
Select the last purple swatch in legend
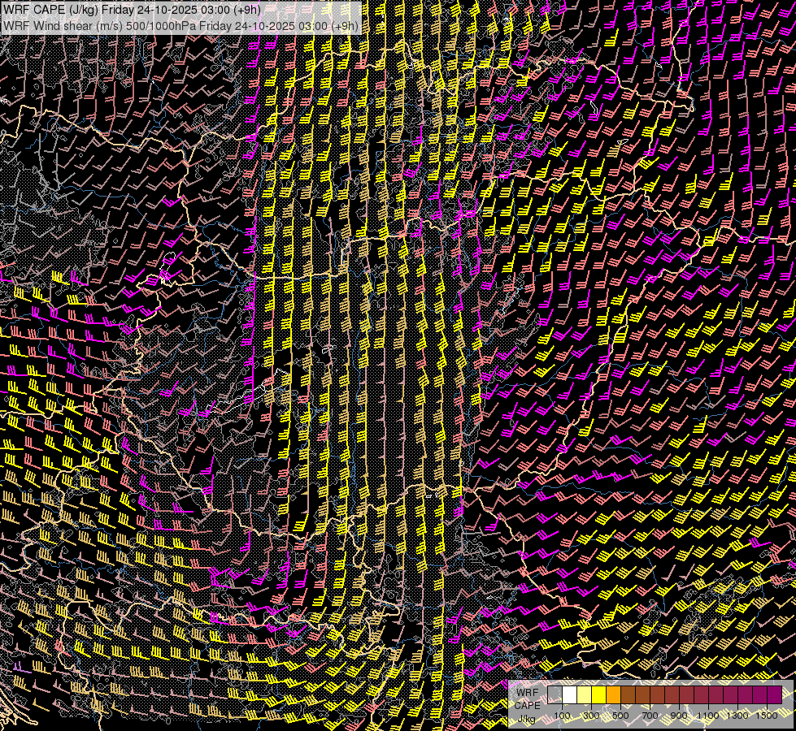773,695
